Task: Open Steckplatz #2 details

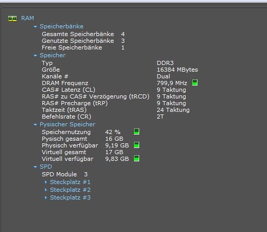Action: point(70,190)
